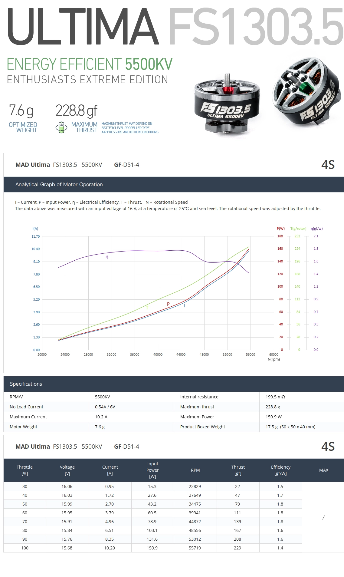
Task: Click the thrust cell 208
Action: [238, 539]
